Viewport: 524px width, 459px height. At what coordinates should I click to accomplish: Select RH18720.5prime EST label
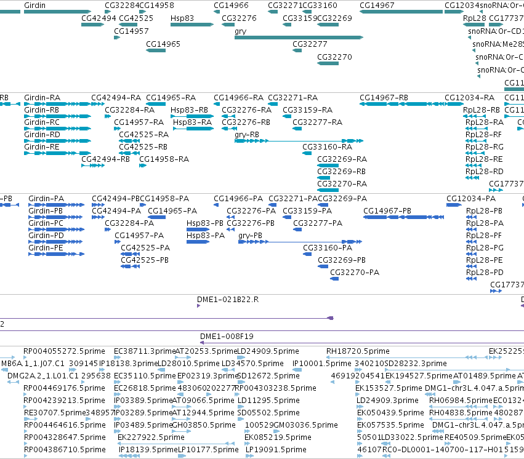(x=358, y=351)
